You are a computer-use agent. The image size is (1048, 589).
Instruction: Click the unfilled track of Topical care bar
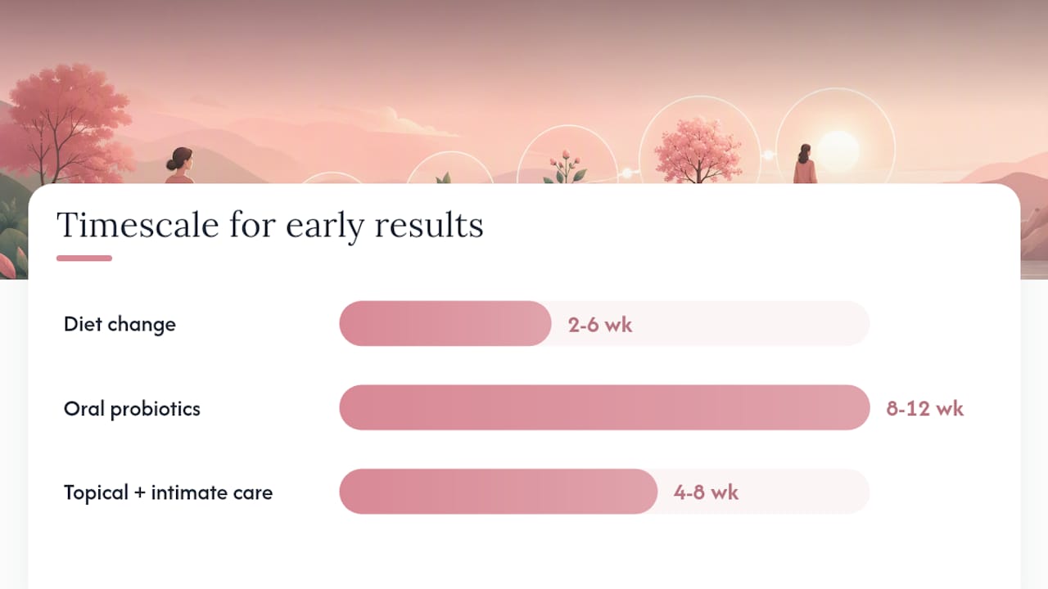point(763,492)
